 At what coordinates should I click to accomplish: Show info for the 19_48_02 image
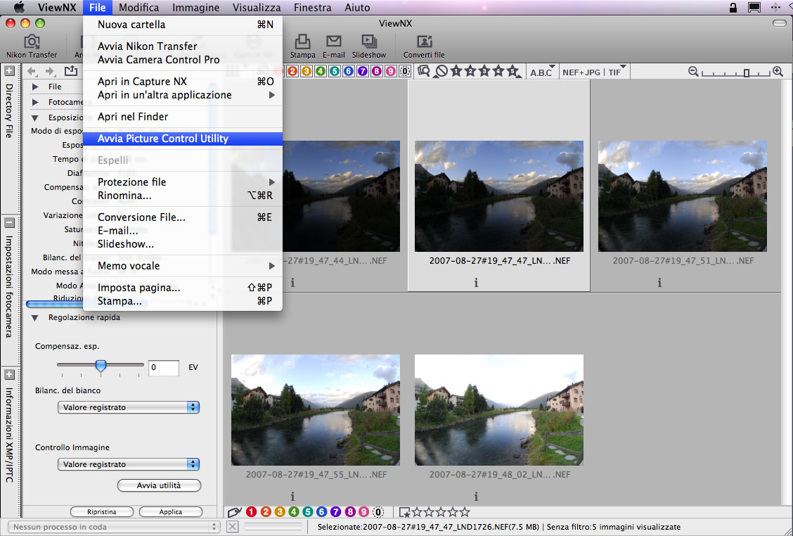click(x=476, y=497)
